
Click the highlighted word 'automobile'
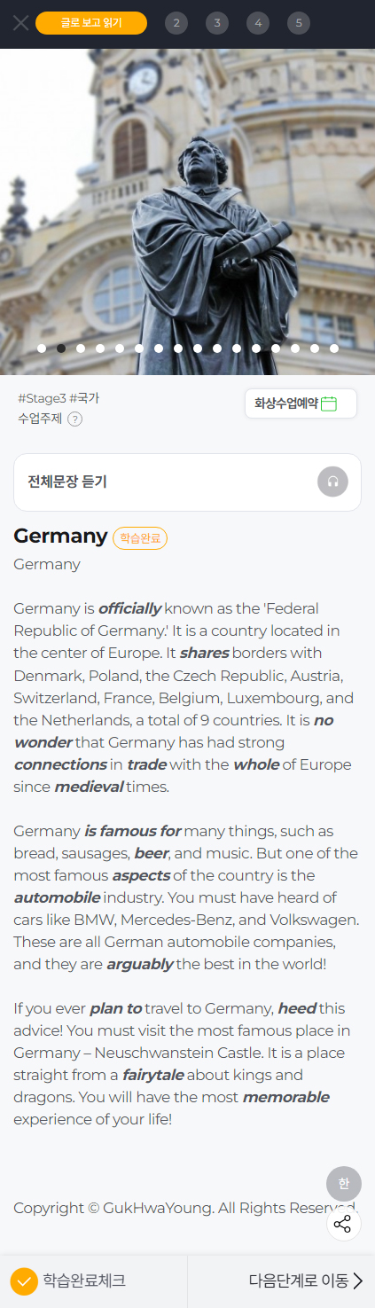click(x=51, y=897)
